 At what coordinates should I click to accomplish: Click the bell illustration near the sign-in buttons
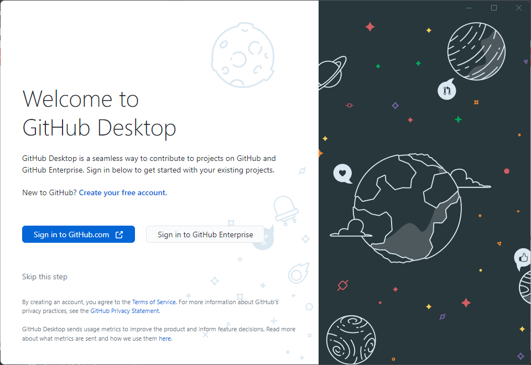(284, 207)
